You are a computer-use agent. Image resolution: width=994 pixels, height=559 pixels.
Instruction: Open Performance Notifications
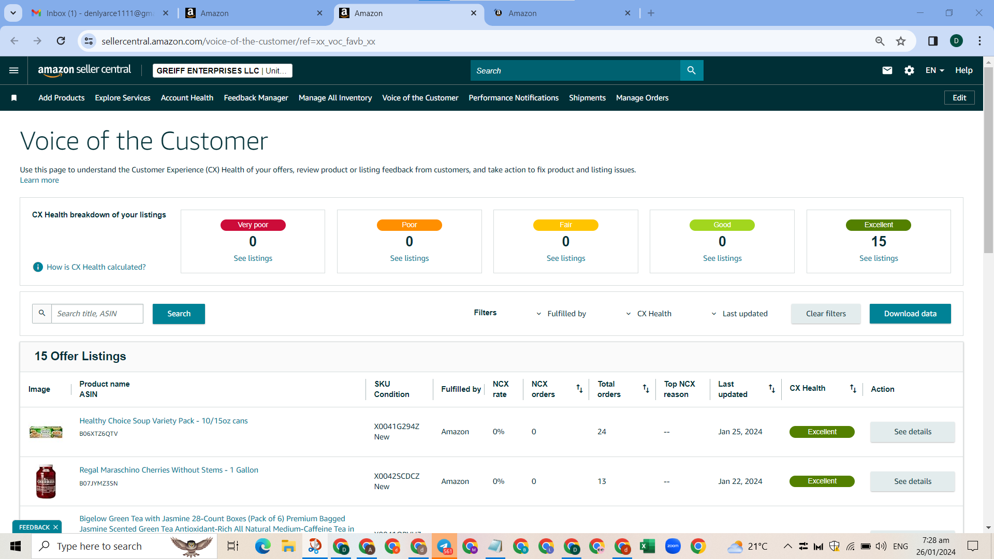[514, 98]
